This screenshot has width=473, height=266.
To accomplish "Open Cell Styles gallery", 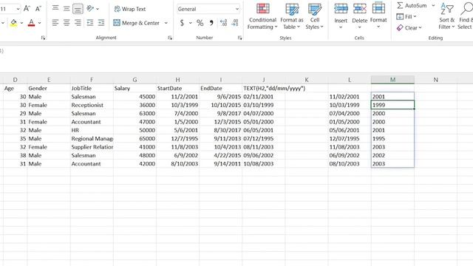I will [x=315, y=16].
